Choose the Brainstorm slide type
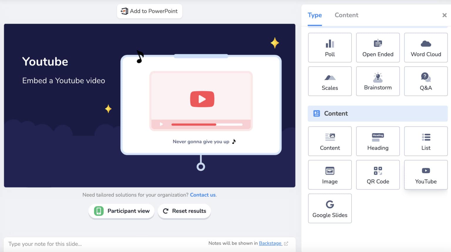 pyautogui.click(x=378, y=81)
